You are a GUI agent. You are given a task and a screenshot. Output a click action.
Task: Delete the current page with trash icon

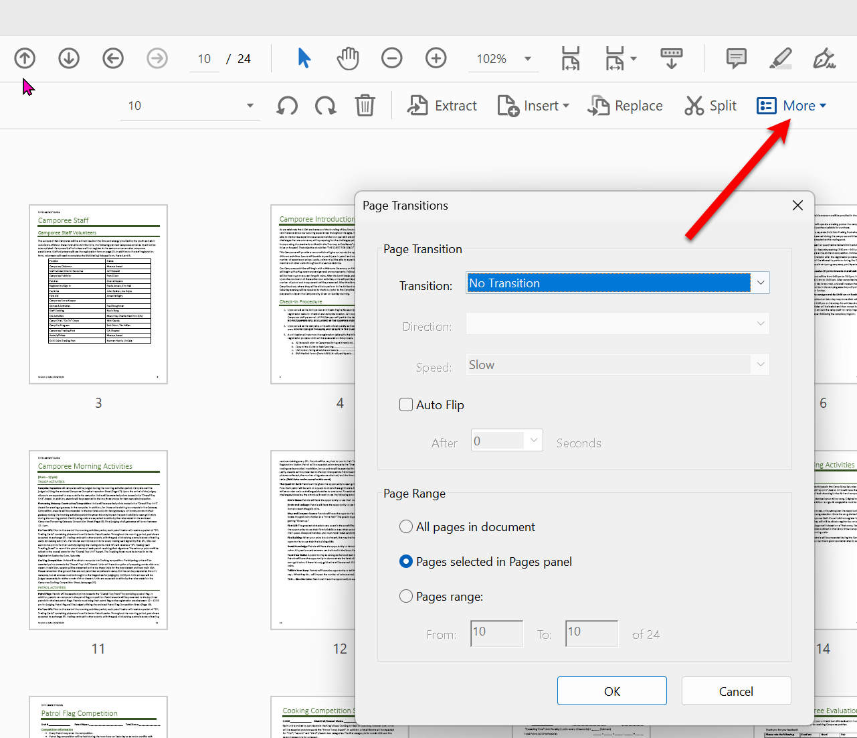tap(364, 105)
